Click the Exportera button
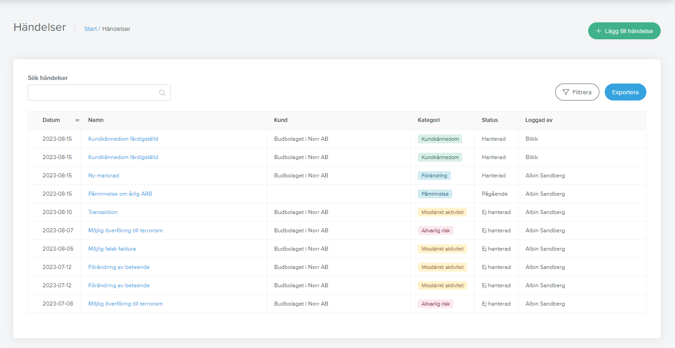The height and width of the screenshot is (348, 675). [x=625, y=92]
